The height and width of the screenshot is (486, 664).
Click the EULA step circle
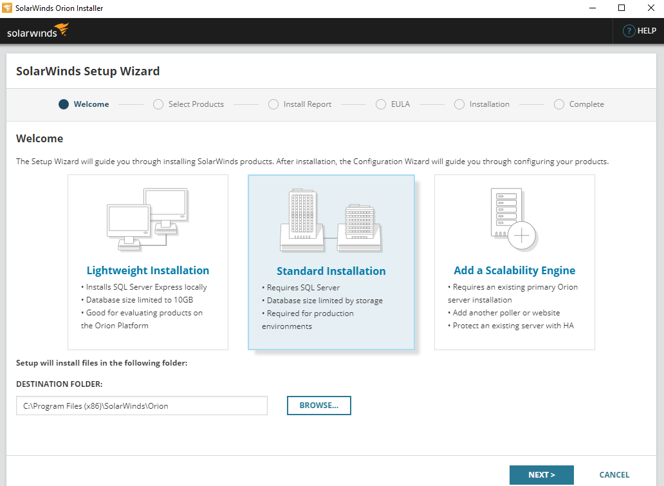[381, 104]
